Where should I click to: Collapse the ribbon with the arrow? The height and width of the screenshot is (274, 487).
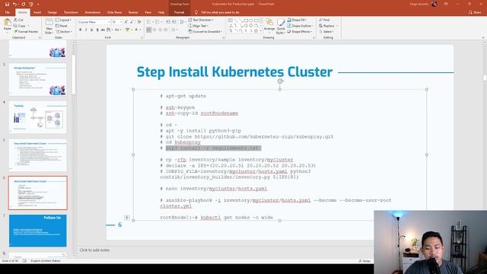pyautogui.click(x=483, y=37)
